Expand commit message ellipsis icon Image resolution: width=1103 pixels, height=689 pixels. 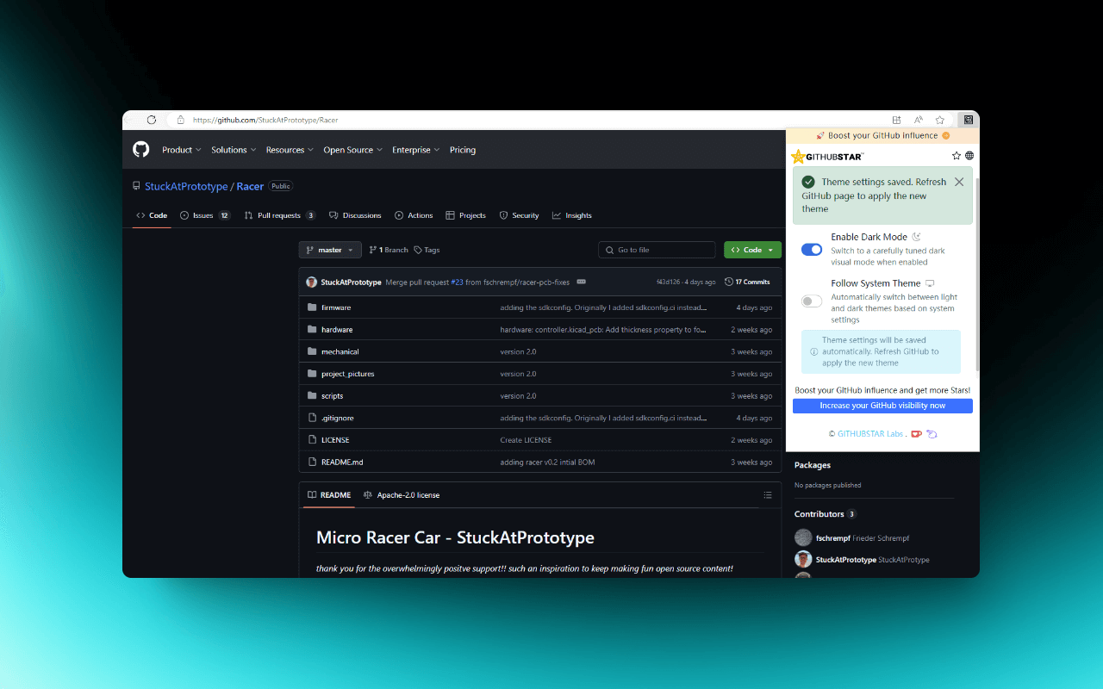click(x=581, y=282)
